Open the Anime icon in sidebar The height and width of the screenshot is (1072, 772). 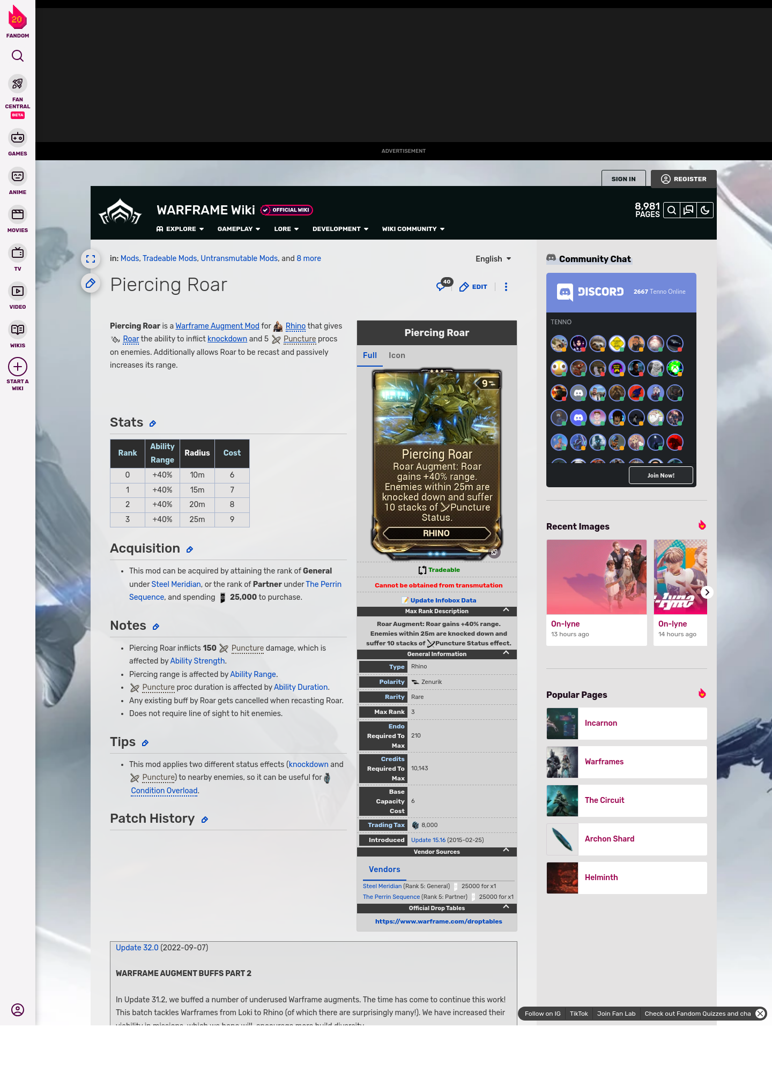(18, 176)
